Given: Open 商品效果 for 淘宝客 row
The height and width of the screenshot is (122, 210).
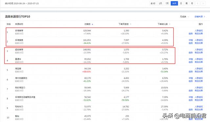Looking at the screenshot, I should (199, 71).
